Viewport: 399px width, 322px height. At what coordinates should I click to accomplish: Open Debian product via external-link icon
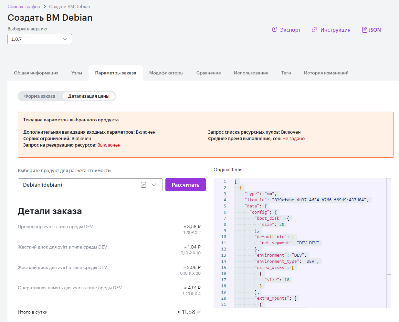point(143,185)
